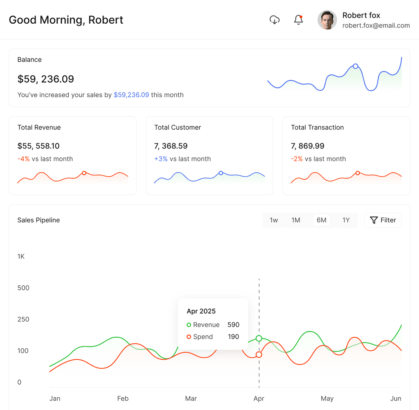Click the marker on the Total Transaction sparkline
This screenshot has height=410, width=419.
click(x=358, y=173)
